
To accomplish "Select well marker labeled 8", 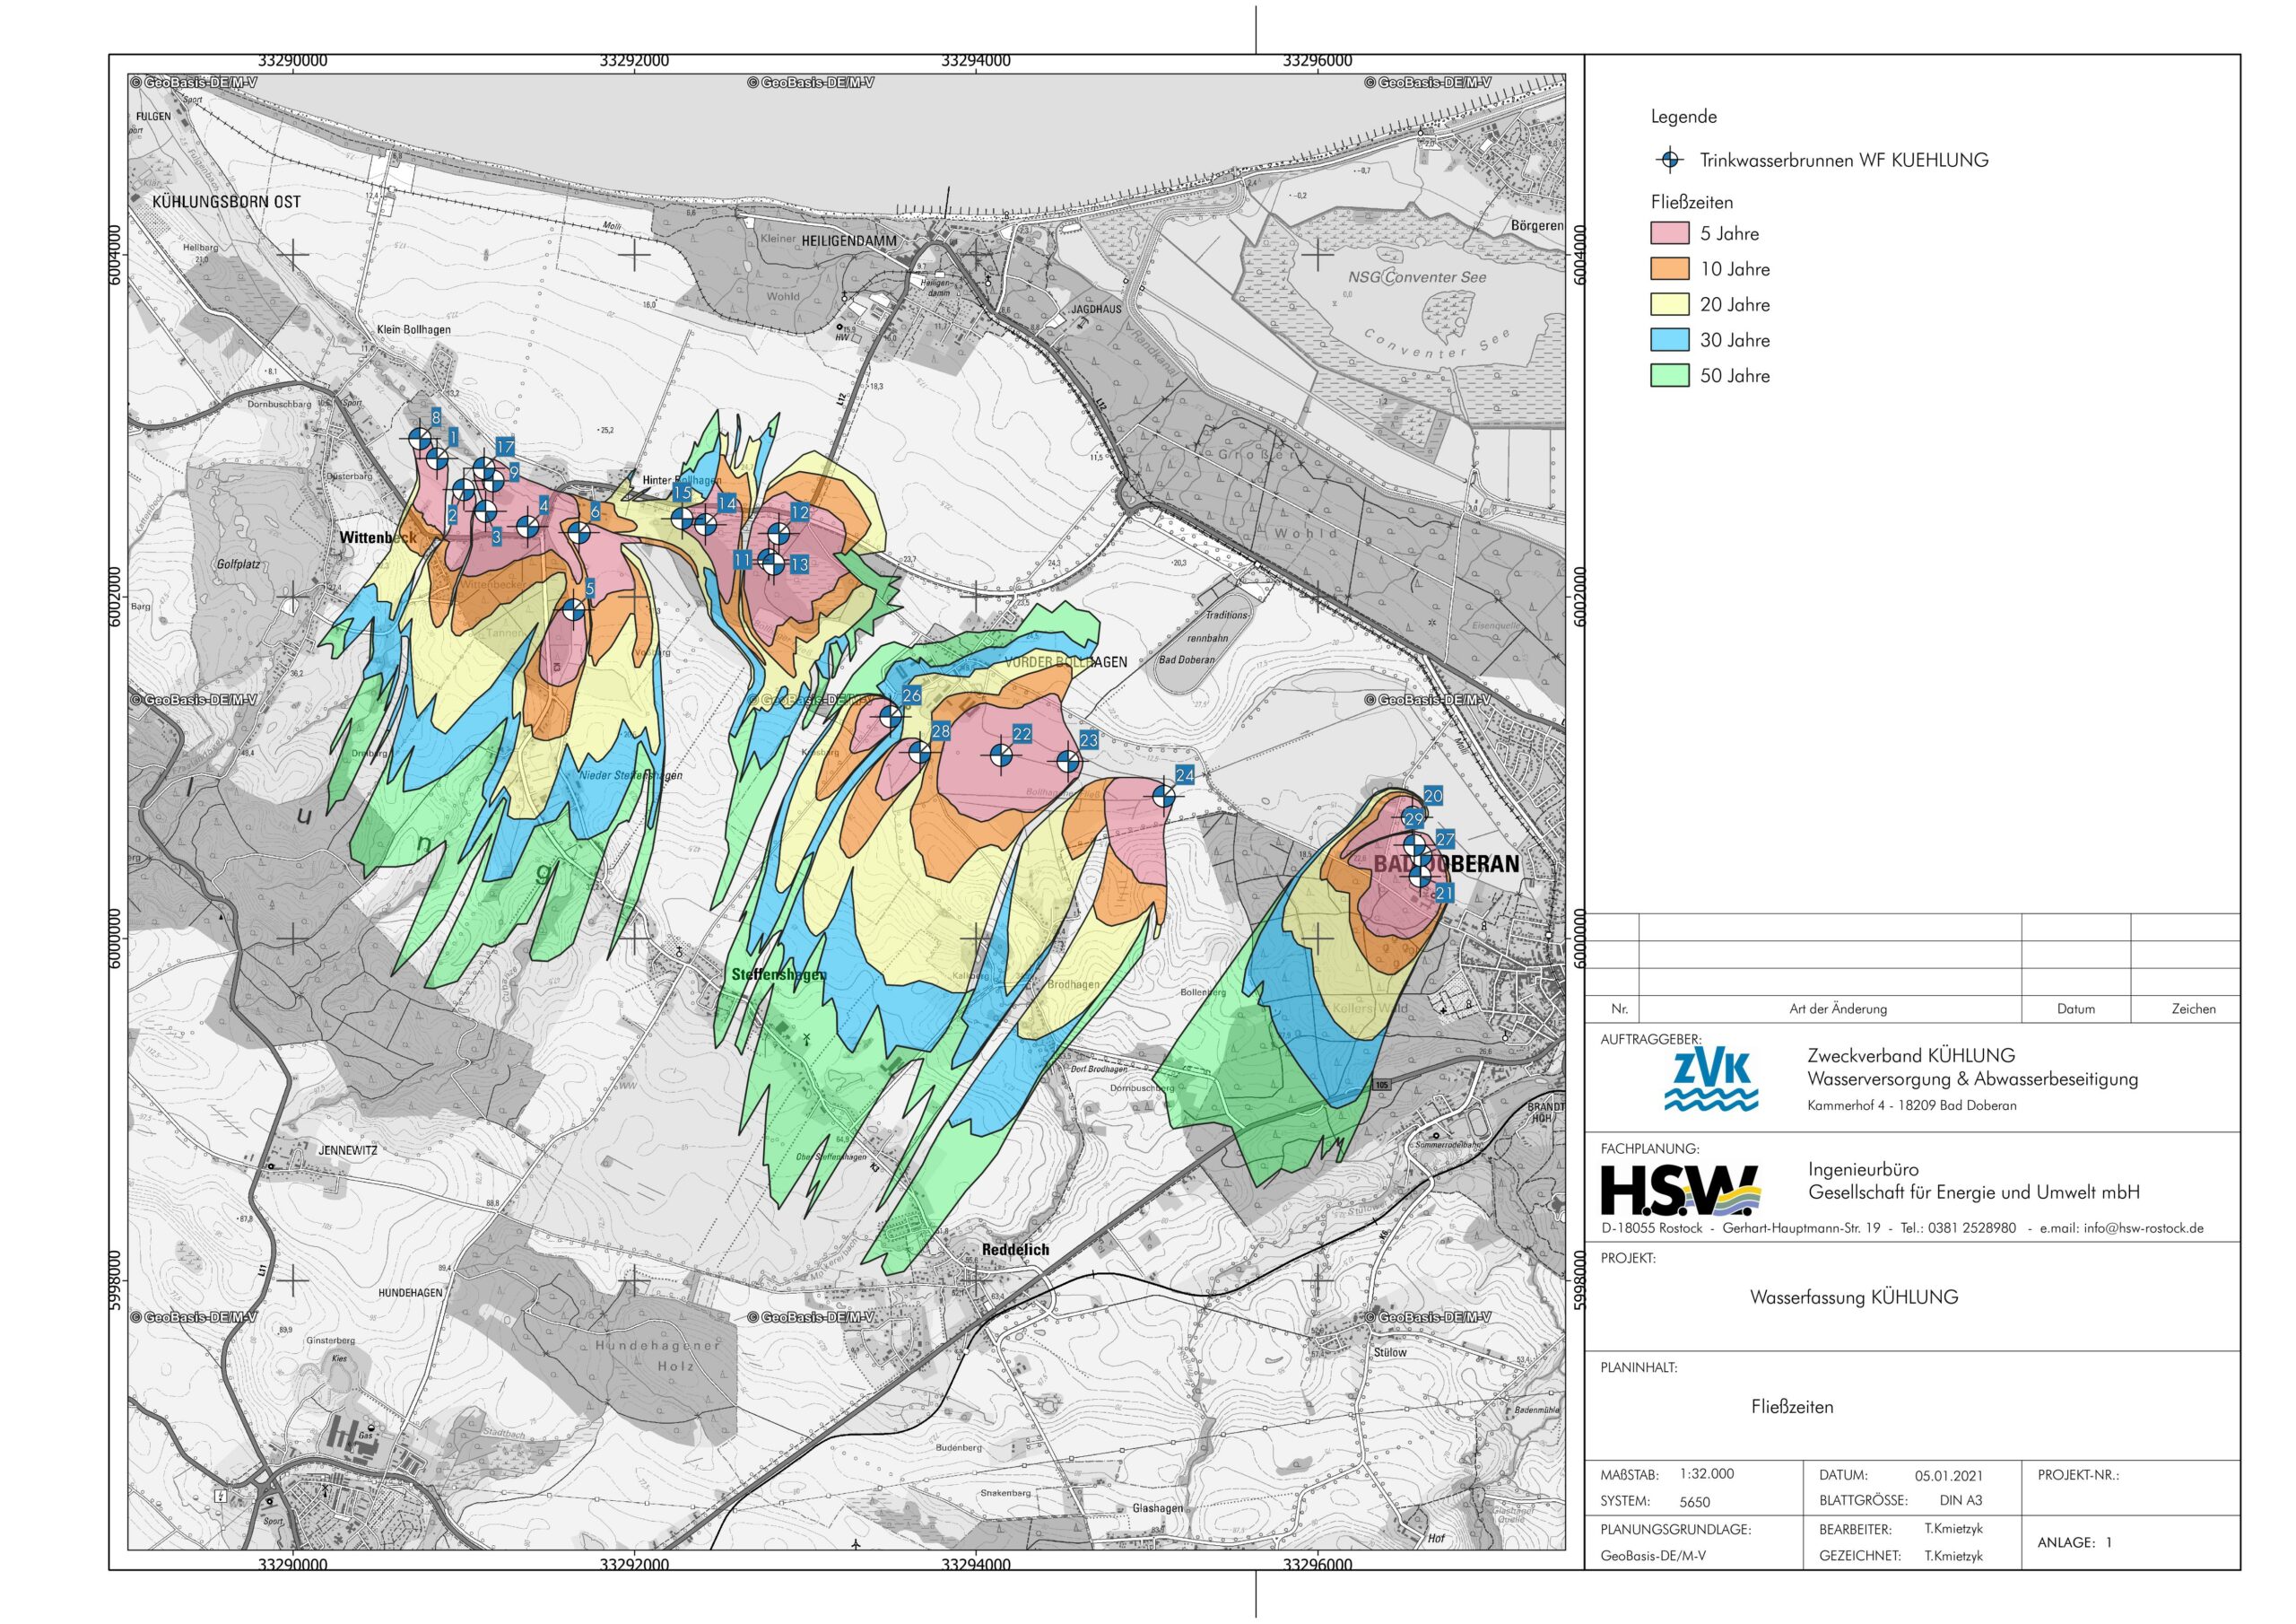I will [420, 438].
